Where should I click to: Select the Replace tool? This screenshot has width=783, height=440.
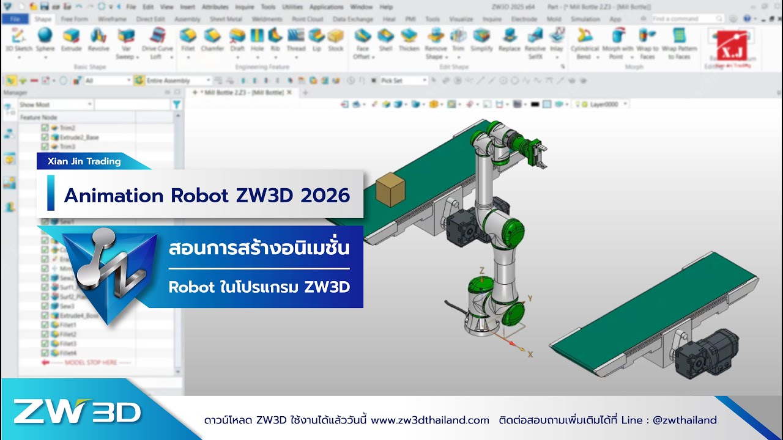click(x=509, y=40)
